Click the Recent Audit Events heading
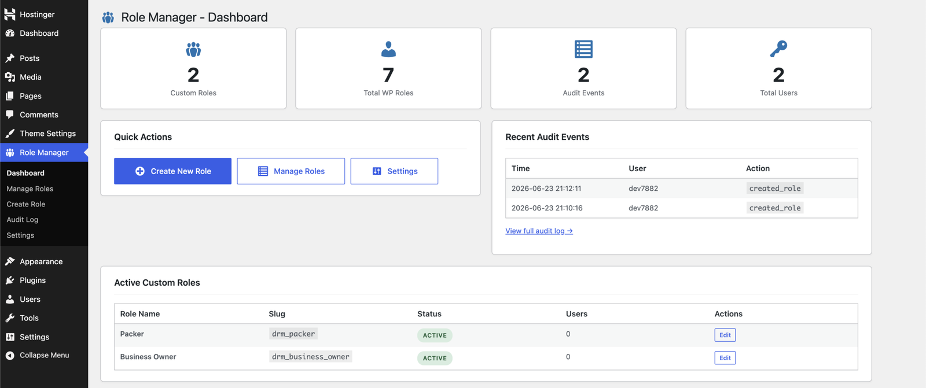Screen dimensions: 926x388 (547, 137)
